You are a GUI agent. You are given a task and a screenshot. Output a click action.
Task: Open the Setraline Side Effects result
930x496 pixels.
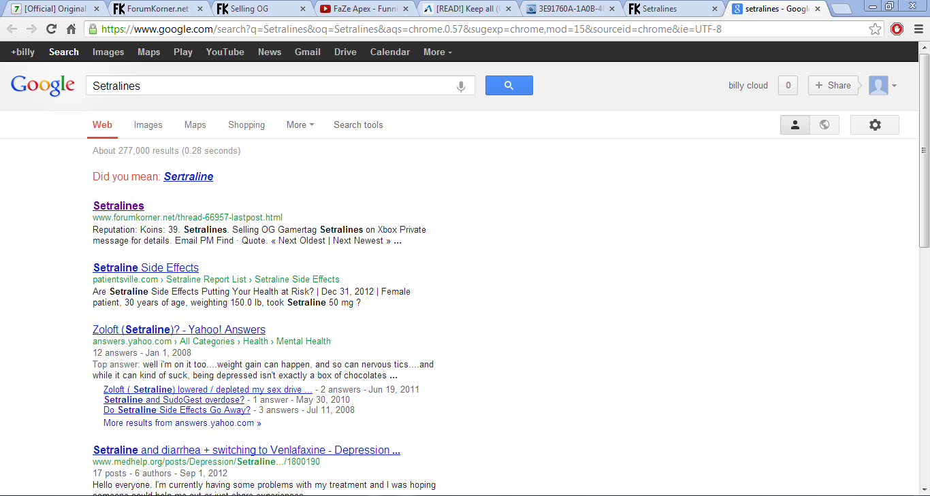[x=146, y=267]
